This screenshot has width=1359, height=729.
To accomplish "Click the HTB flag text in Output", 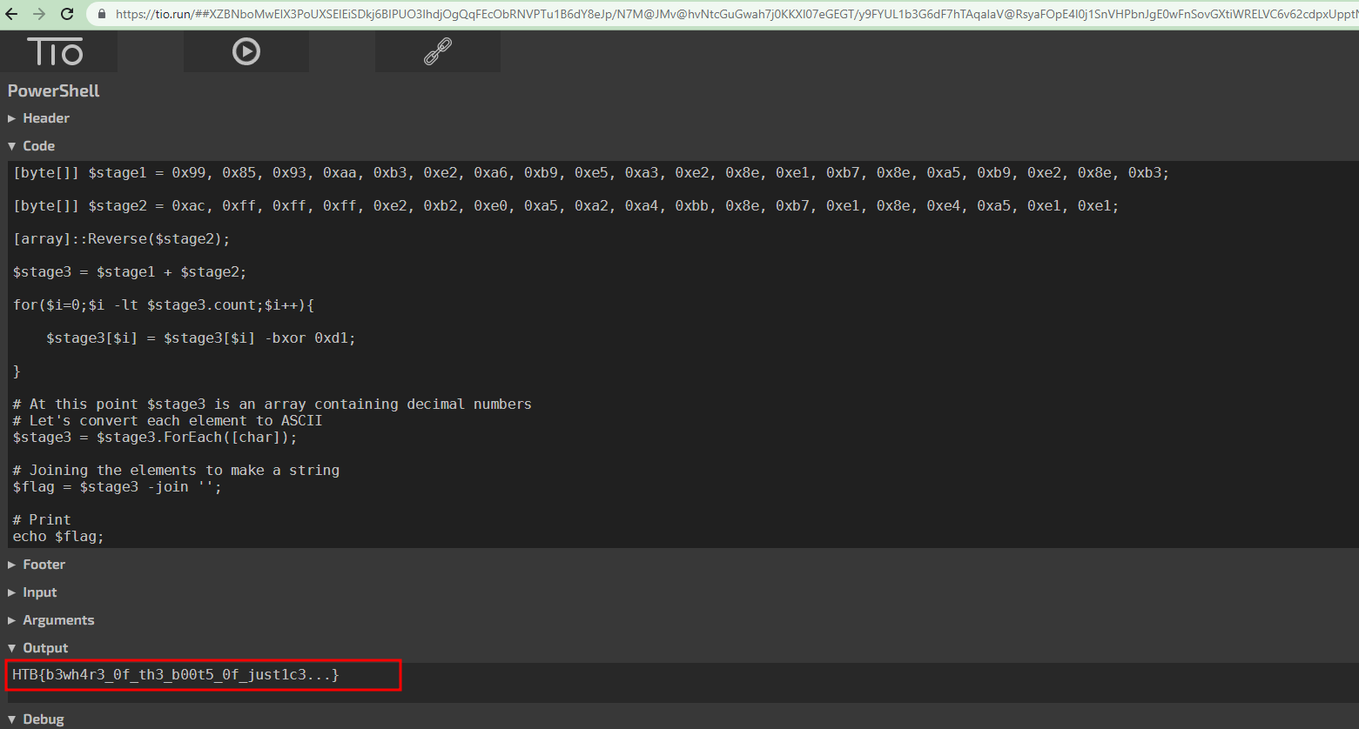I will [x=176, y=674].
